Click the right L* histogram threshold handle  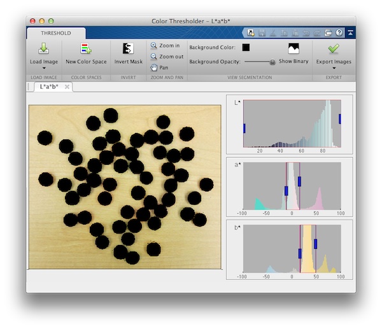point(340,119)
